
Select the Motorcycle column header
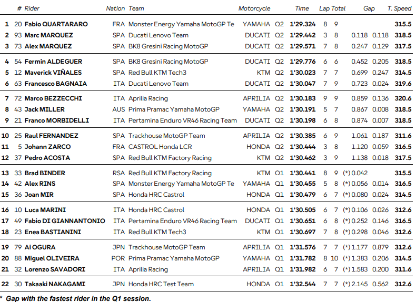(254, 8)
